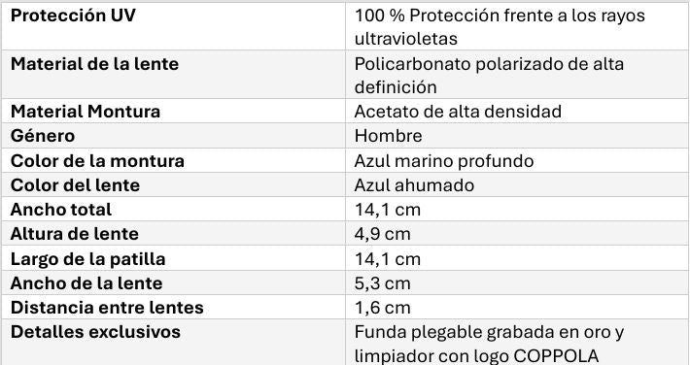
Task: Click the "Color del lente" label
Action: [x=75, y=185]
